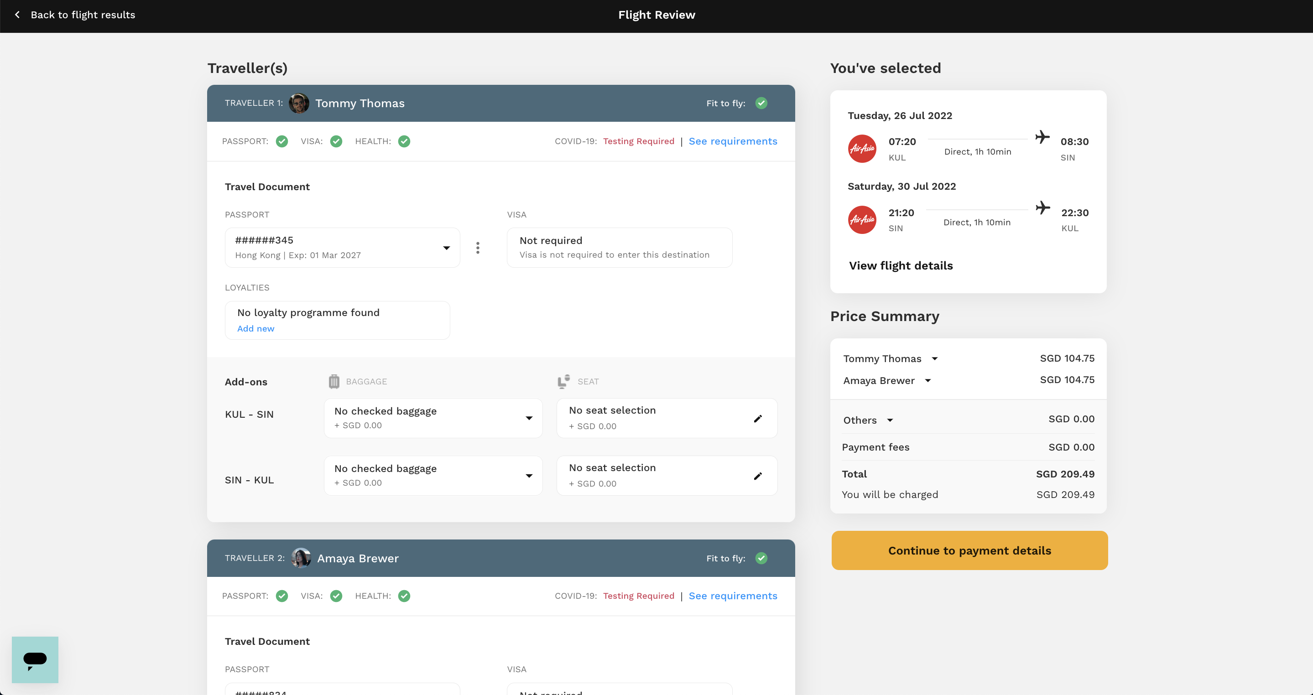Screen dimensions: 1313x695
Task: Click AirAsia logo for 26 Jul flight
Action: [862, 149]
